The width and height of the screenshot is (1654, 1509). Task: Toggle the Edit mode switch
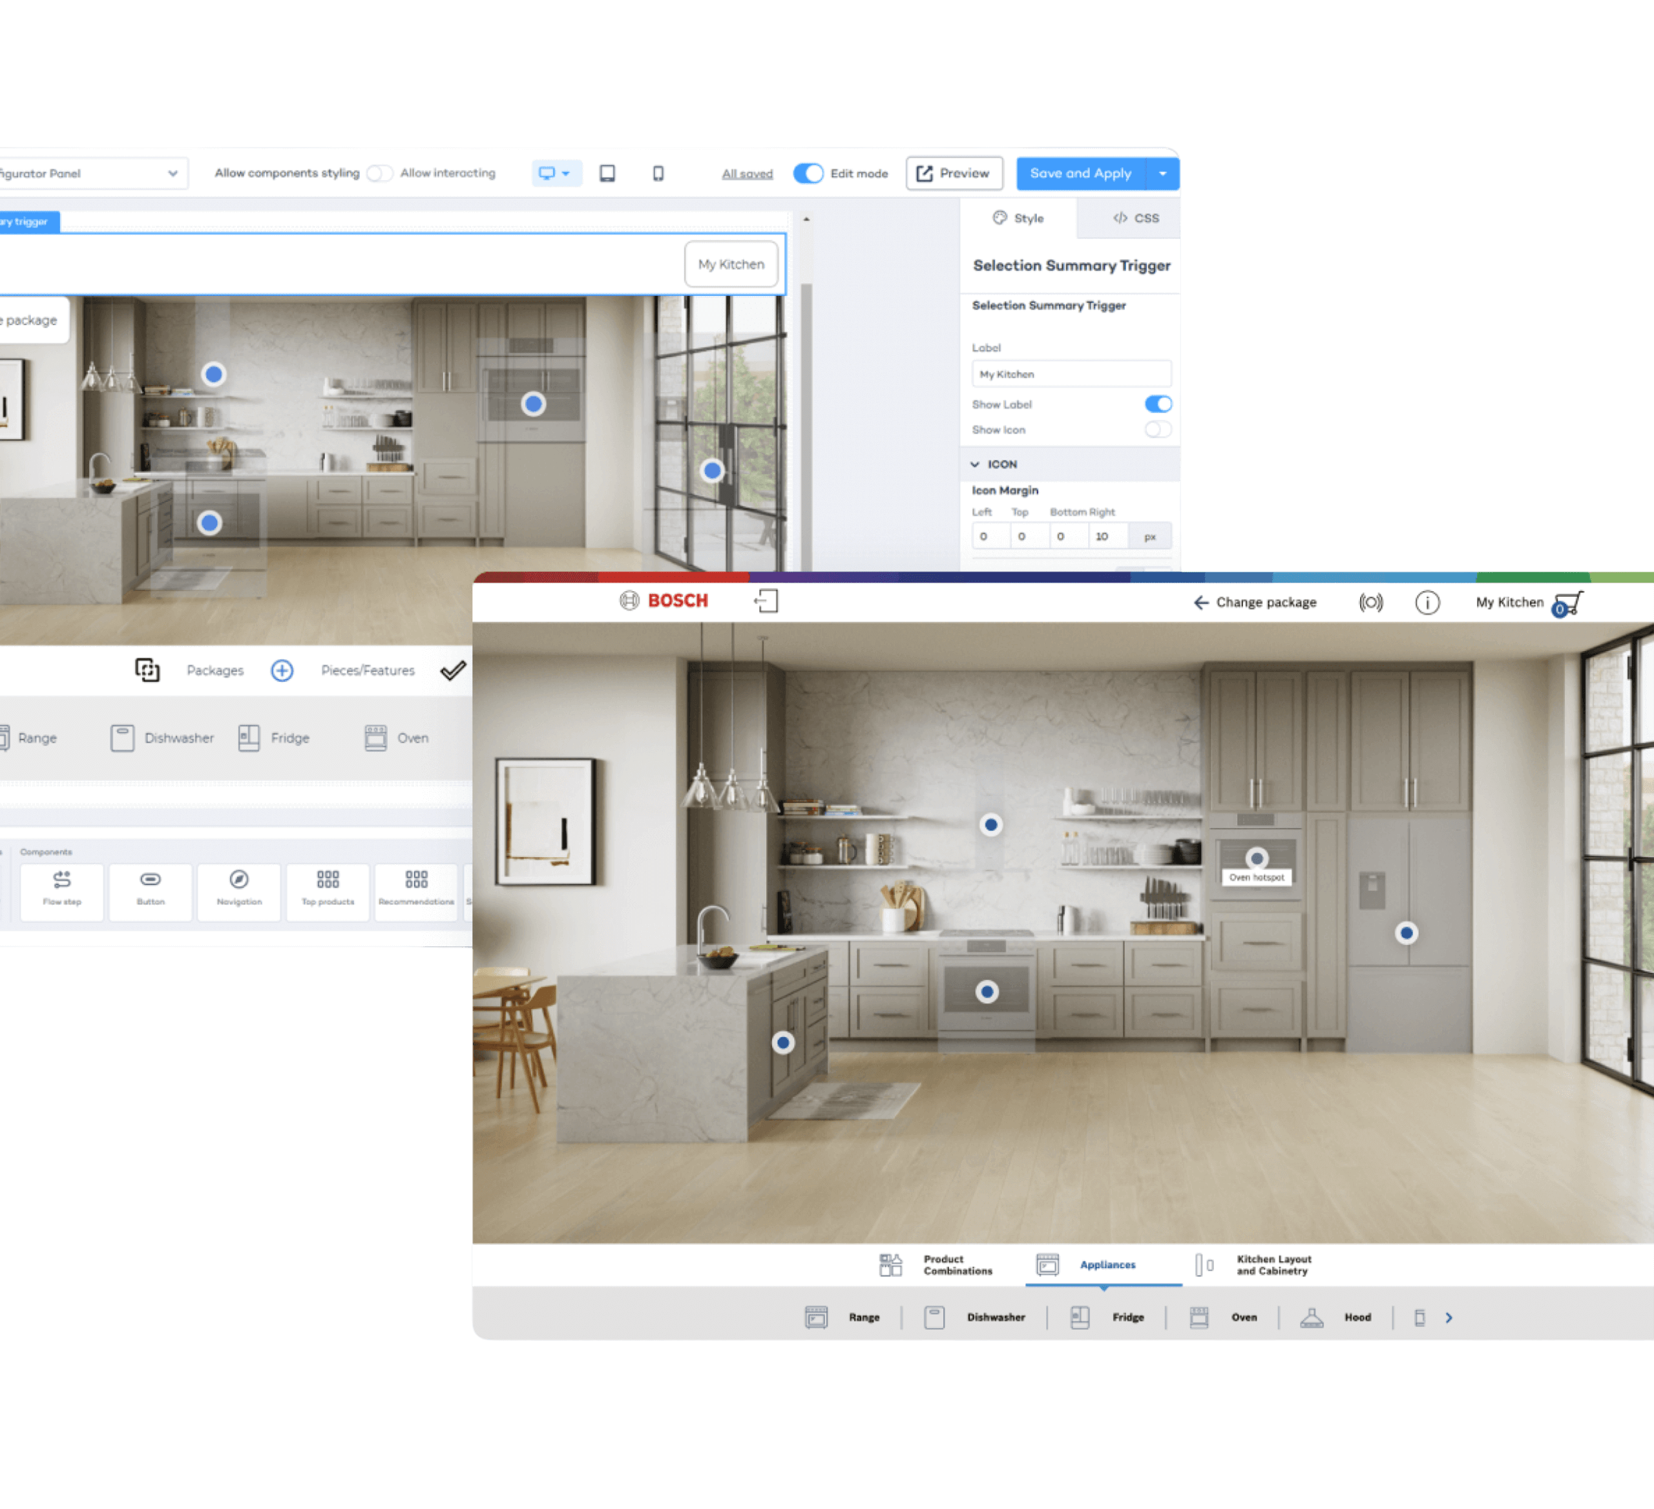click(808, 173)
